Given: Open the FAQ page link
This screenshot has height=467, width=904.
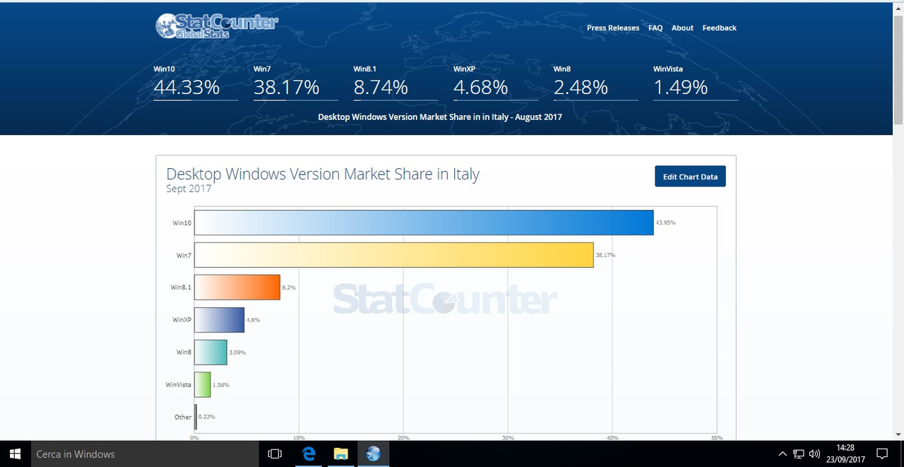Looking at the screenshot, I should [x=655, y=28].
